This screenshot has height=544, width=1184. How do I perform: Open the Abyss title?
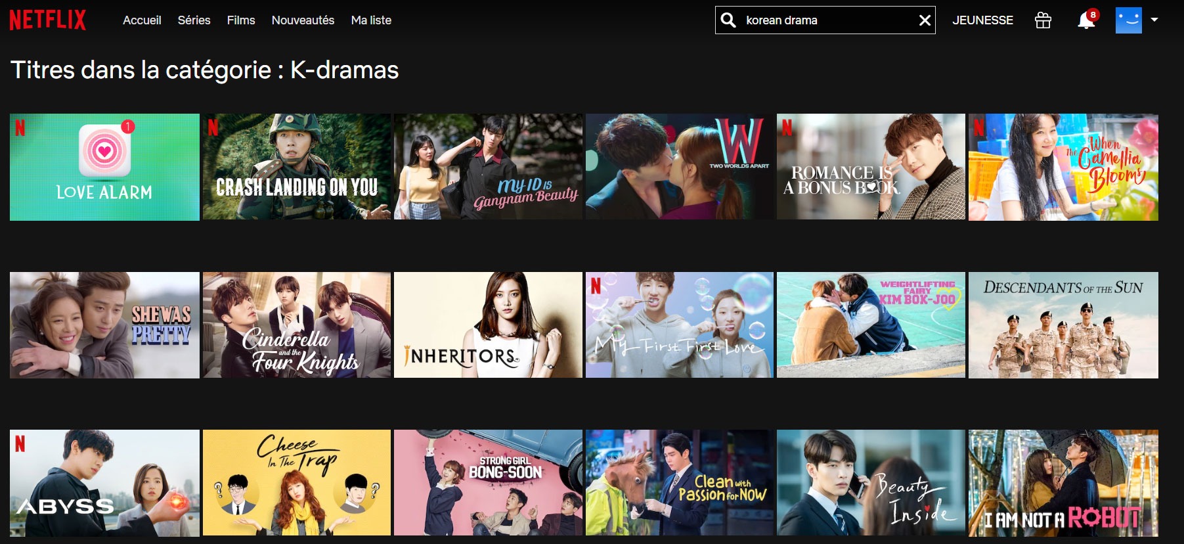click(x=104, y=483)
